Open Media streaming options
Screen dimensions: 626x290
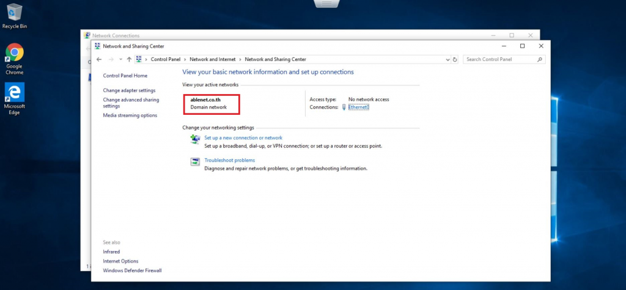point(130,115)
